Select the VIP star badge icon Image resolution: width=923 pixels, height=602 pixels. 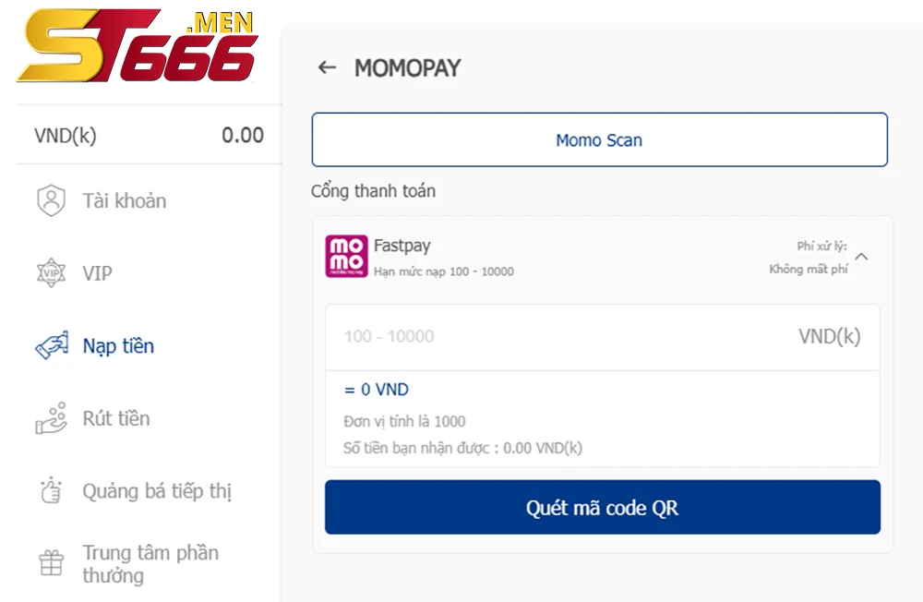pos(51,272)
